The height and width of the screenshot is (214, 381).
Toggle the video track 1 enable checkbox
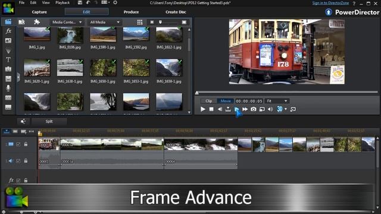[x=18, y=144]
